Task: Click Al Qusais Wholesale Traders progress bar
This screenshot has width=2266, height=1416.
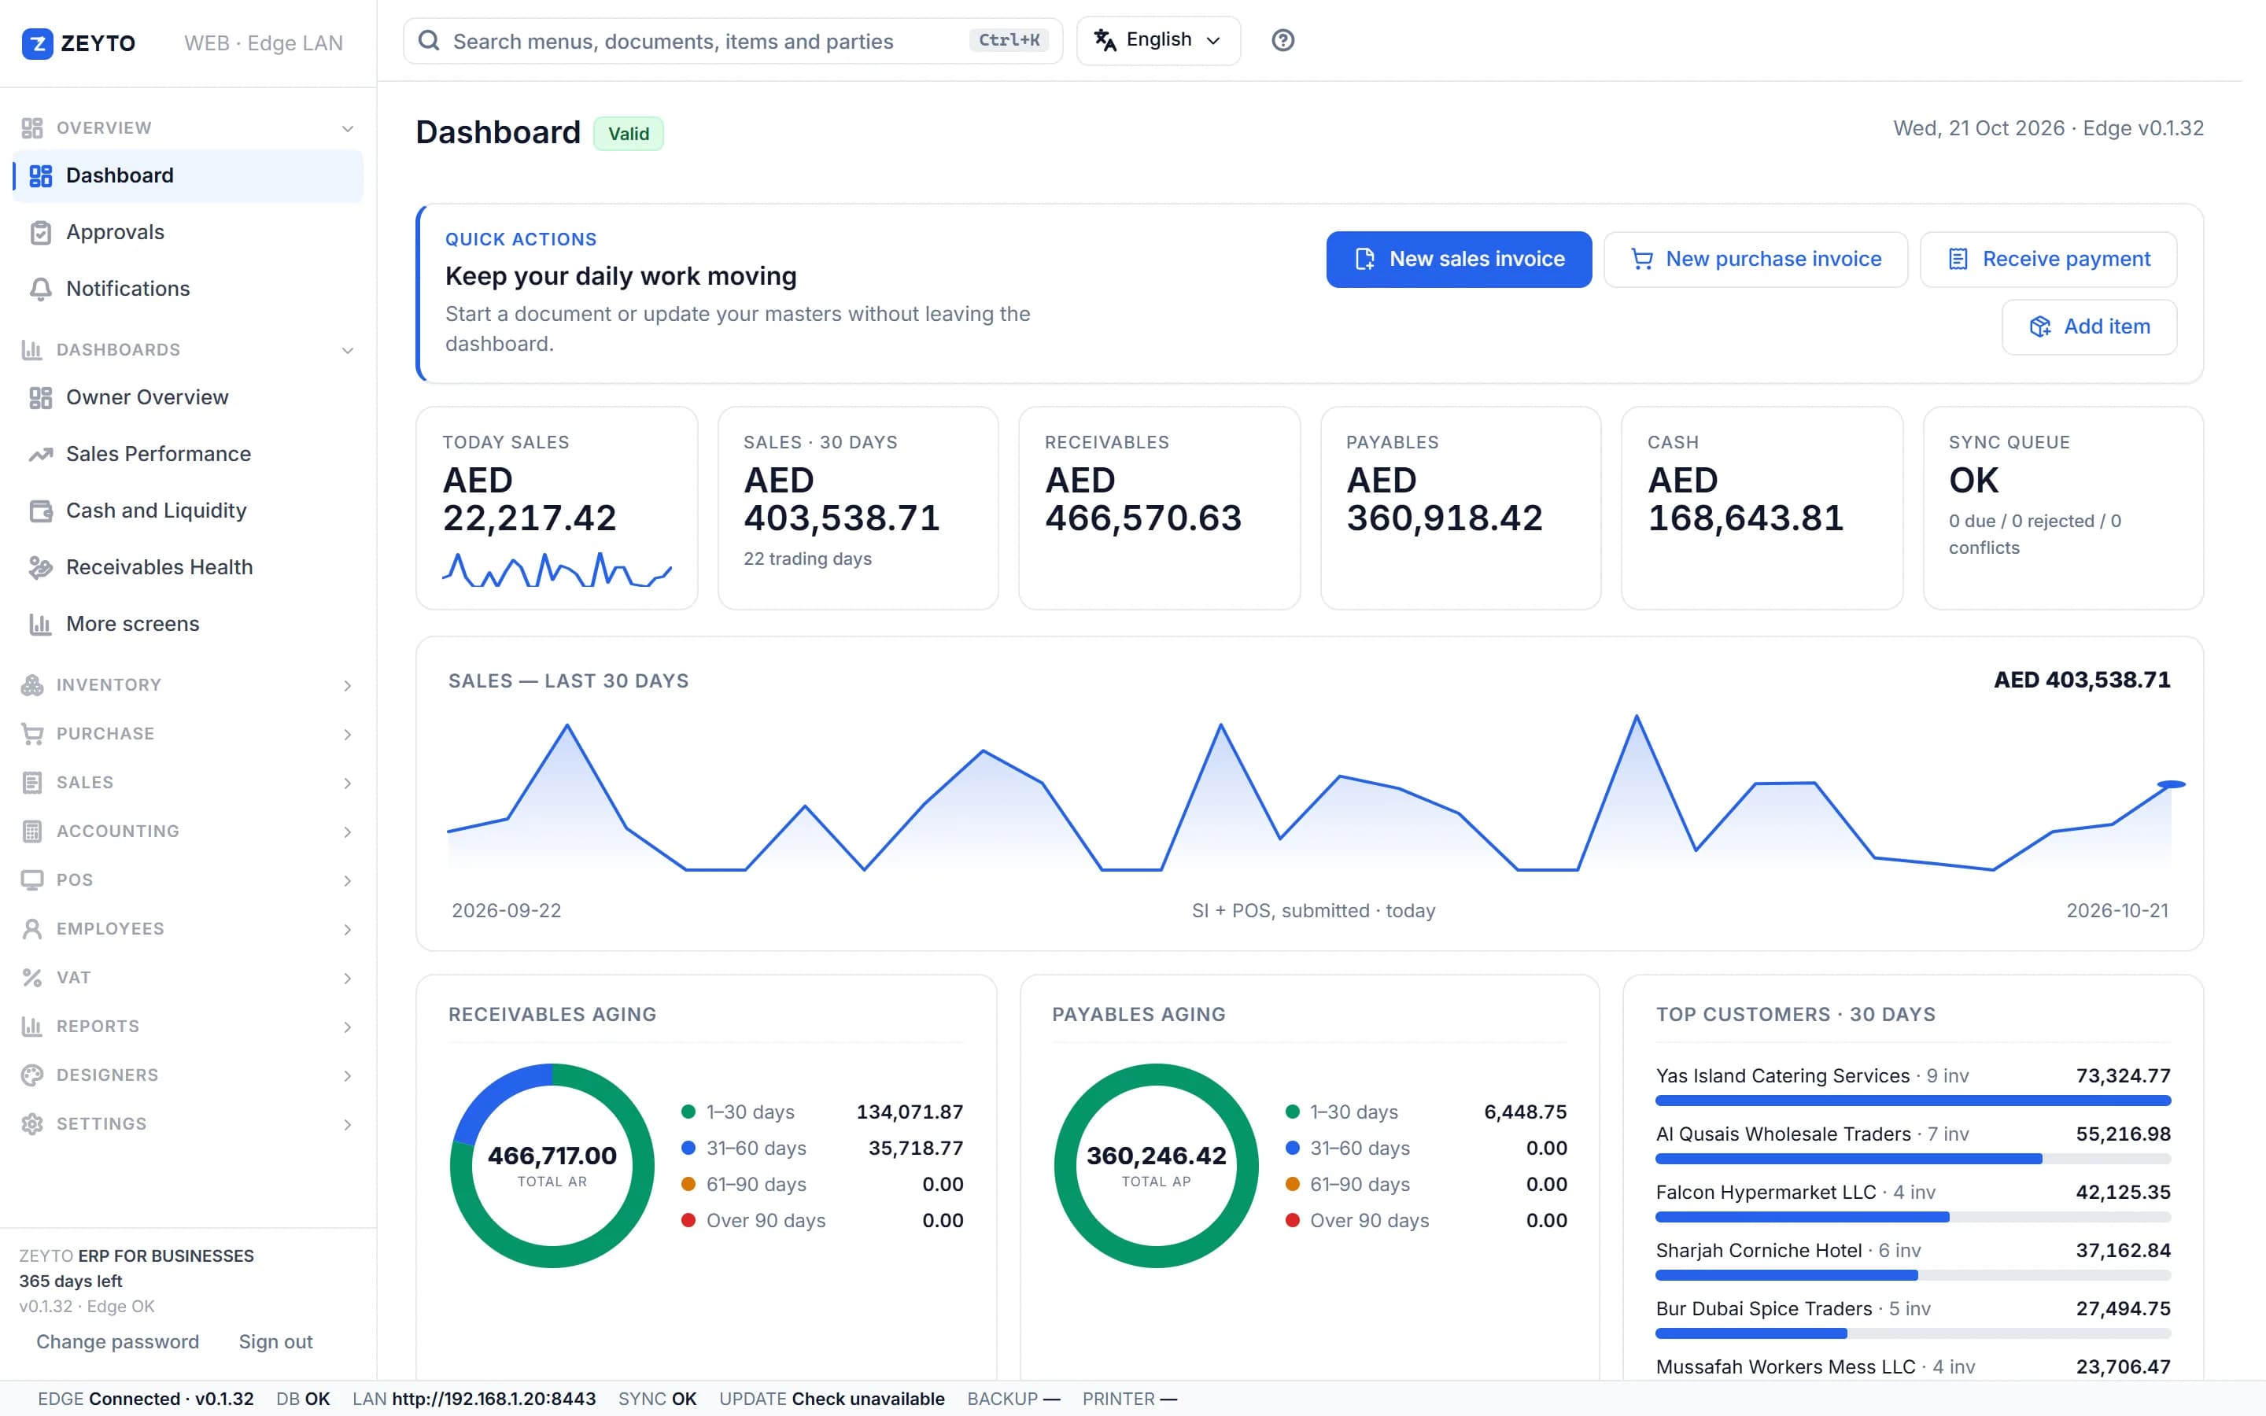Action: pos(1912,1160)
